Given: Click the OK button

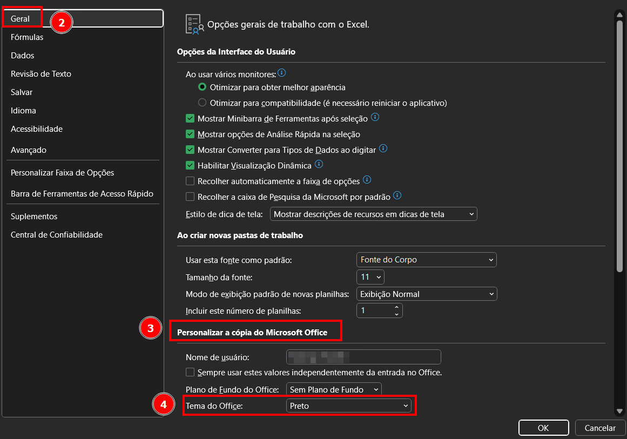Looking at the screenshot, I should tap(543, 428).
